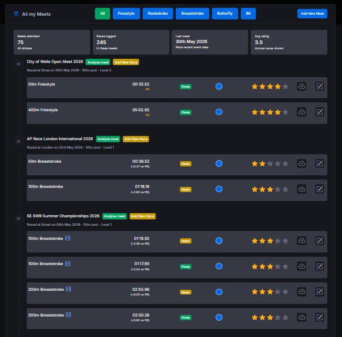Open edit icon for 50m Freestyle race

(319, 87)
